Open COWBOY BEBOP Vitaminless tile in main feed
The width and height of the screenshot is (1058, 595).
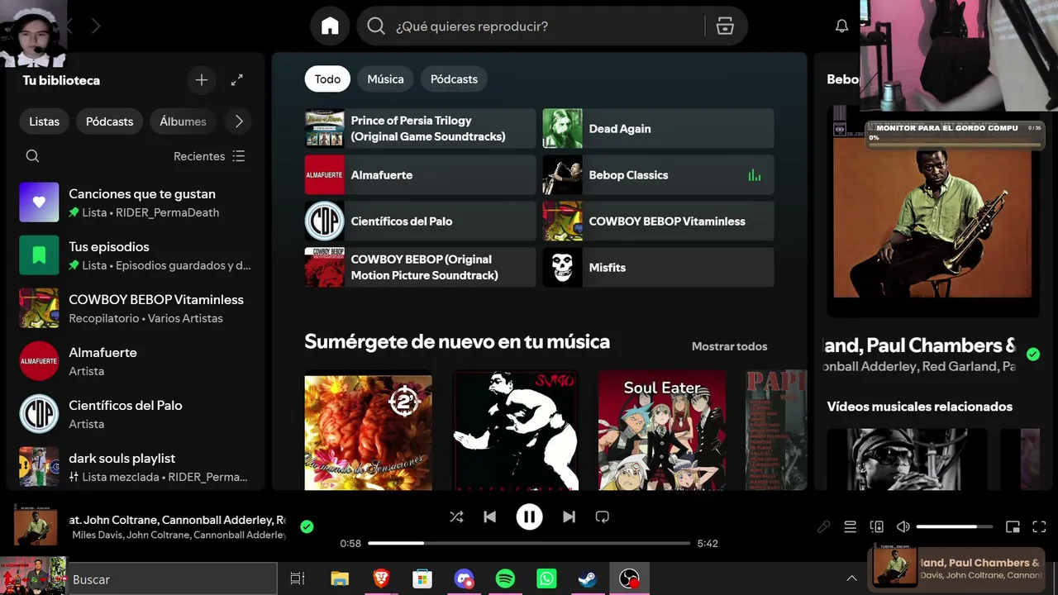click(x=658, y=221)
